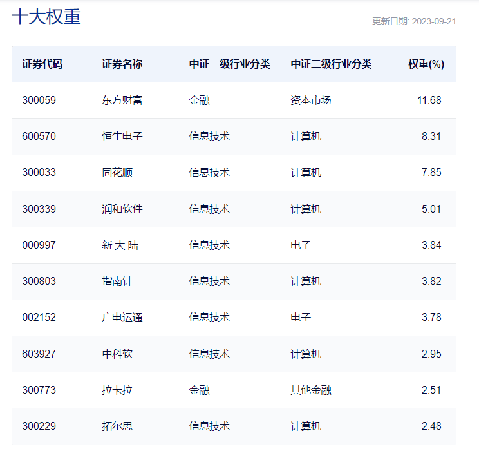Open the 润和软件 security entry
Screen dimensions: 479x460
click(122, 209)
